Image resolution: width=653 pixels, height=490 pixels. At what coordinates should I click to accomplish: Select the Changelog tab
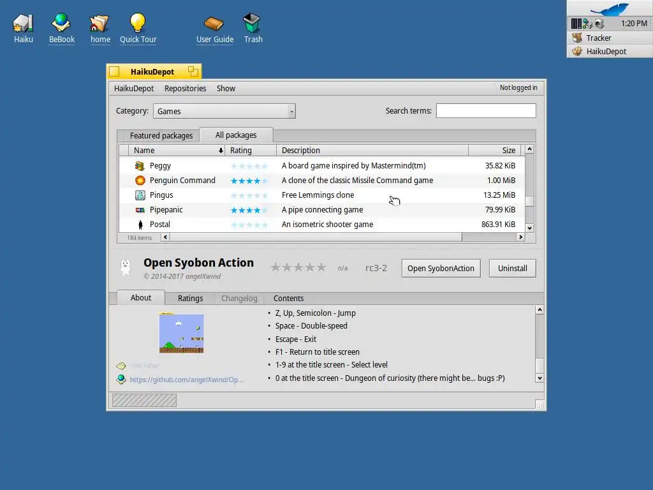(x=239, y=299)
